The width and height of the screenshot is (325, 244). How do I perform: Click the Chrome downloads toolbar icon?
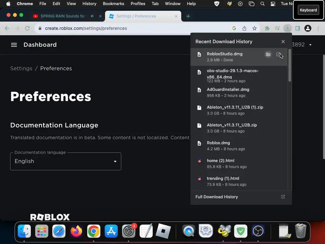pyautogui.click(x=287, y=28)
